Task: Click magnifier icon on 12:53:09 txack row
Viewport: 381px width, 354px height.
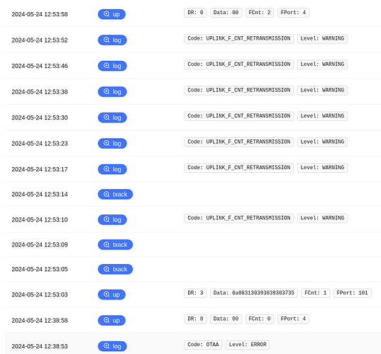Action: pos(106,244)
